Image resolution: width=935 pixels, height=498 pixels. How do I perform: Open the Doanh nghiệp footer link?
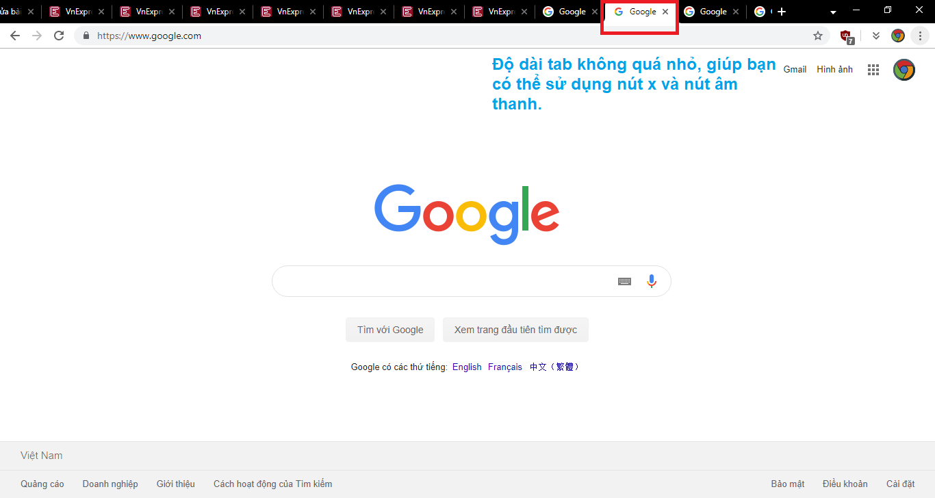tap(110, 484)
